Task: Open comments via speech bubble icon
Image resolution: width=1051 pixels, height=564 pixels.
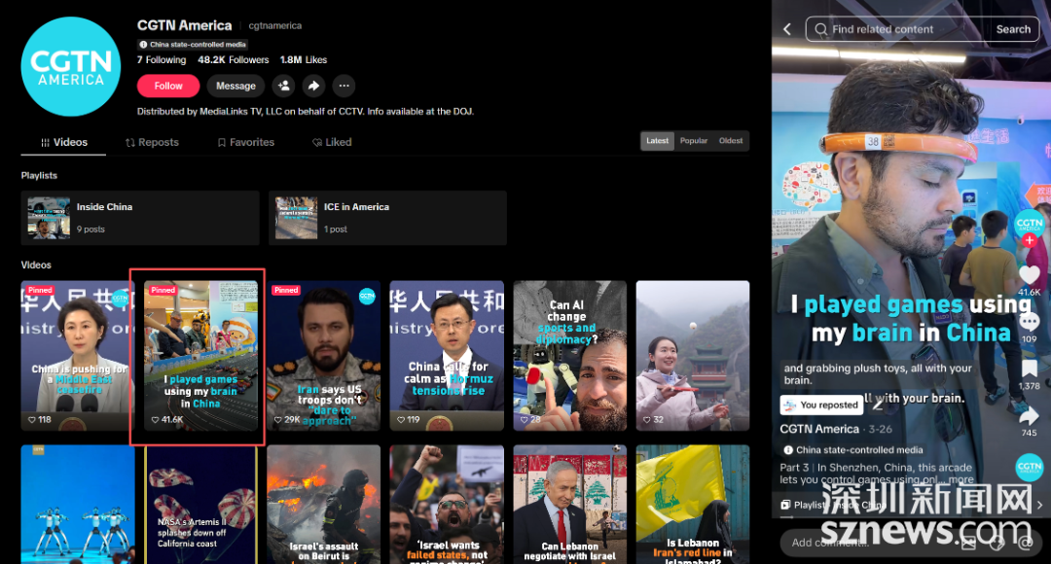Action: tap(1029, 322)
